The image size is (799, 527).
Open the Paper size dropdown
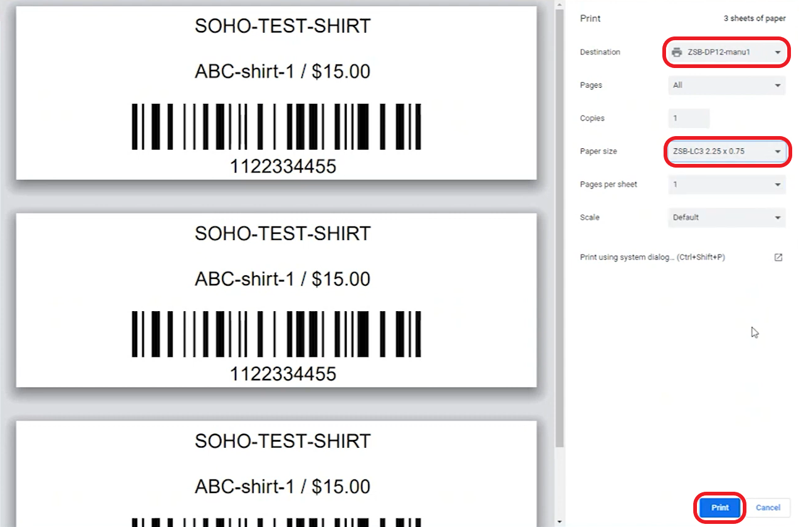tap(726, 152)
